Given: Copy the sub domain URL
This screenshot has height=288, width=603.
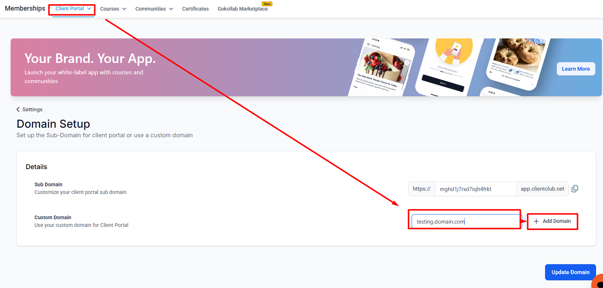Looking at the screenshot, I should pos(575,189).
